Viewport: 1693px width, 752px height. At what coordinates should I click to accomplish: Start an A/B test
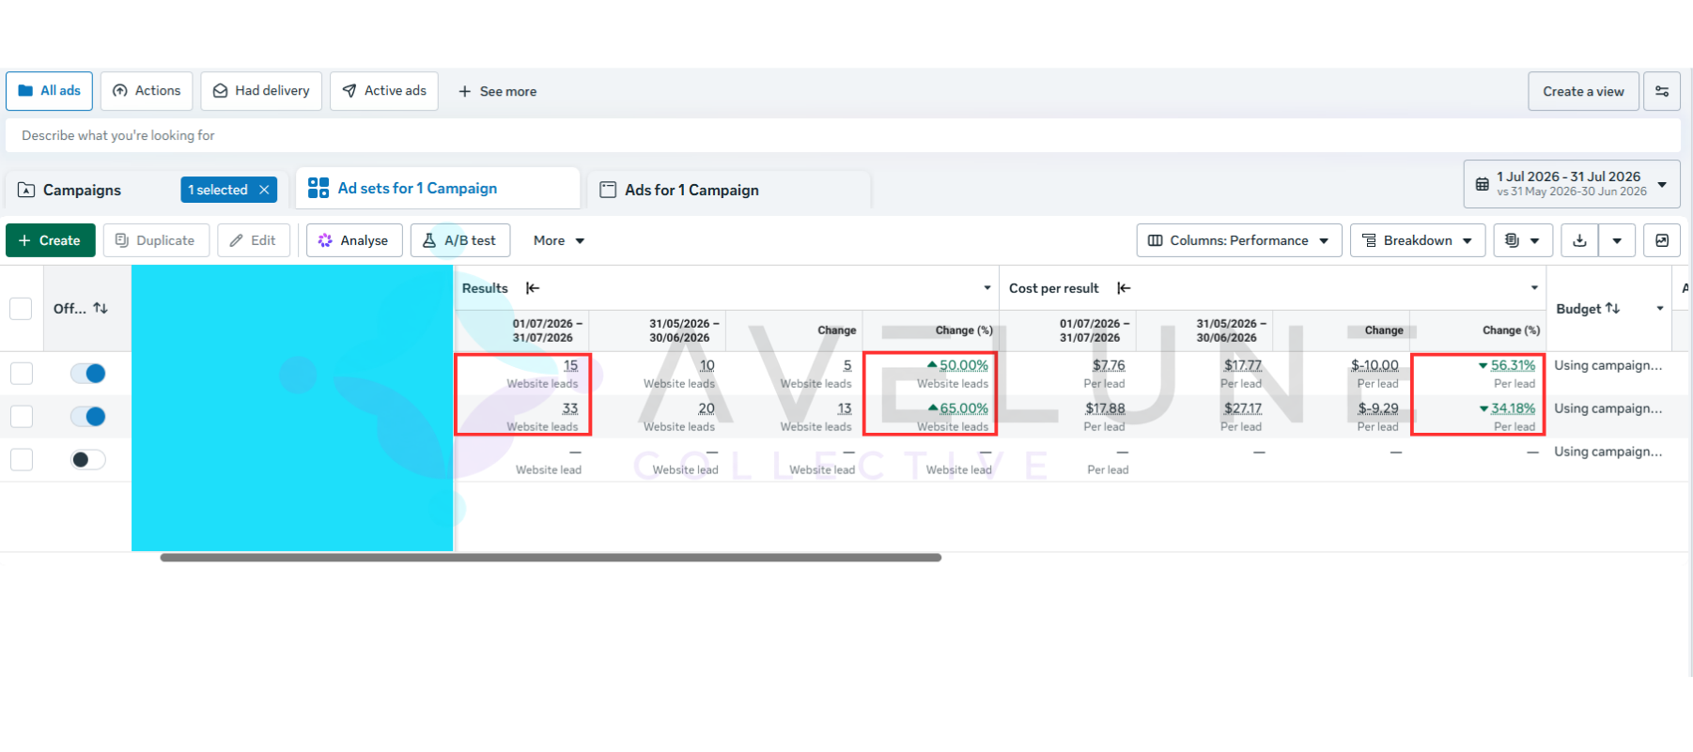coord(460,240)
